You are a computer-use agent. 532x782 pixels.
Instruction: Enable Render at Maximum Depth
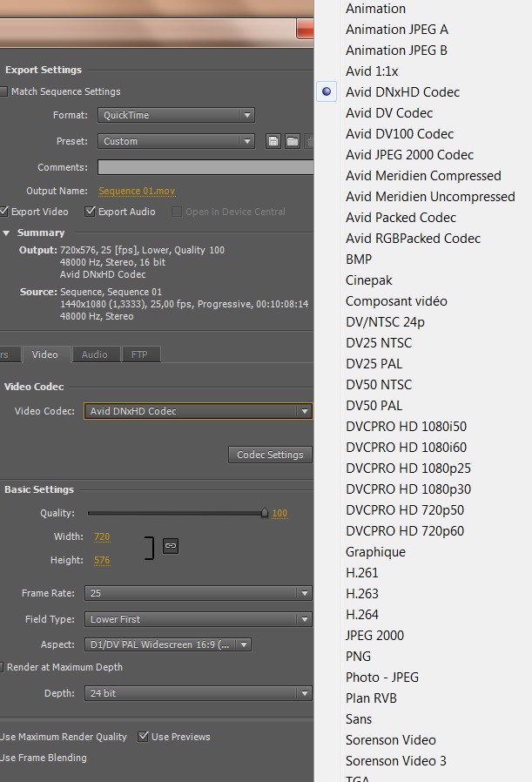tap(2, 667)
